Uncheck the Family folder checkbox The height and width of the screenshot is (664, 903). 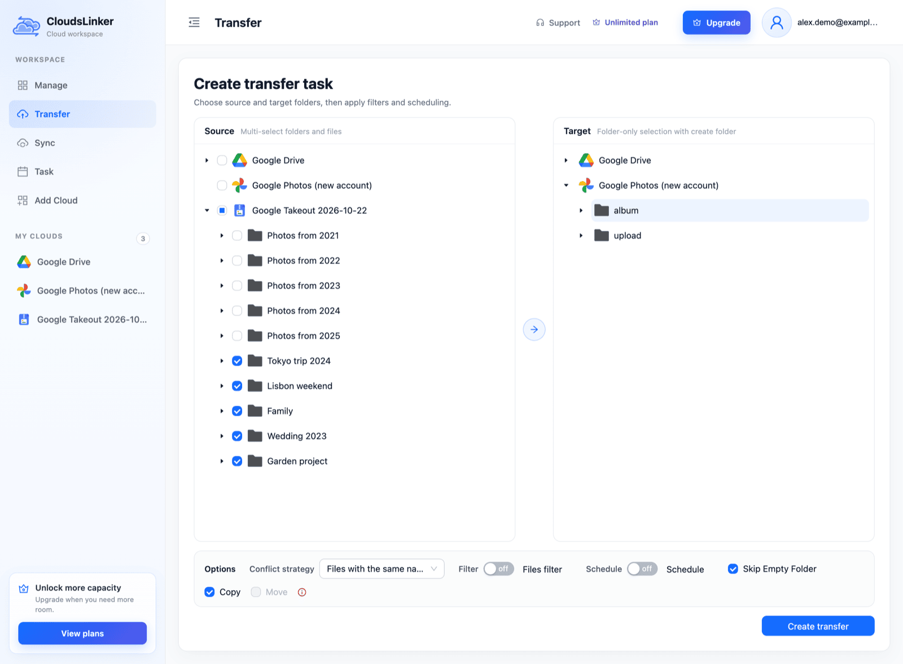[x=237, y=411]
